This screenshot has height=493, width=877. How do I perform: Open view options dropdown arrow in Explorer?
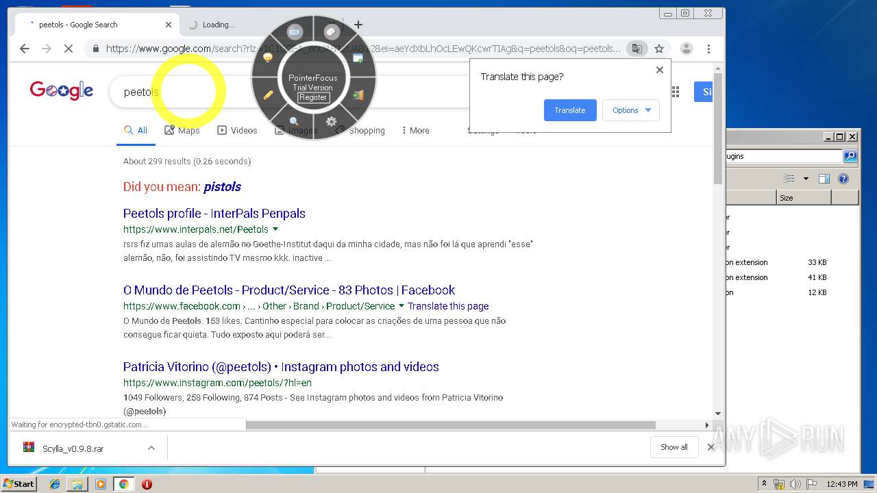click(x=806, y=179)
